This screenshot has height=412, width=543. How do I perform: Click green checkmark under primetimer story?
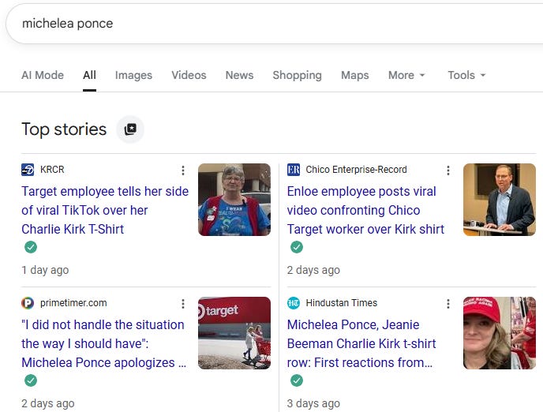(31, 380)
